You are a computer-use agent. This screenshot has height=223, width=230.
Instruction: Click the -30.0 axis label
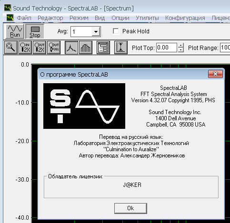22,180
